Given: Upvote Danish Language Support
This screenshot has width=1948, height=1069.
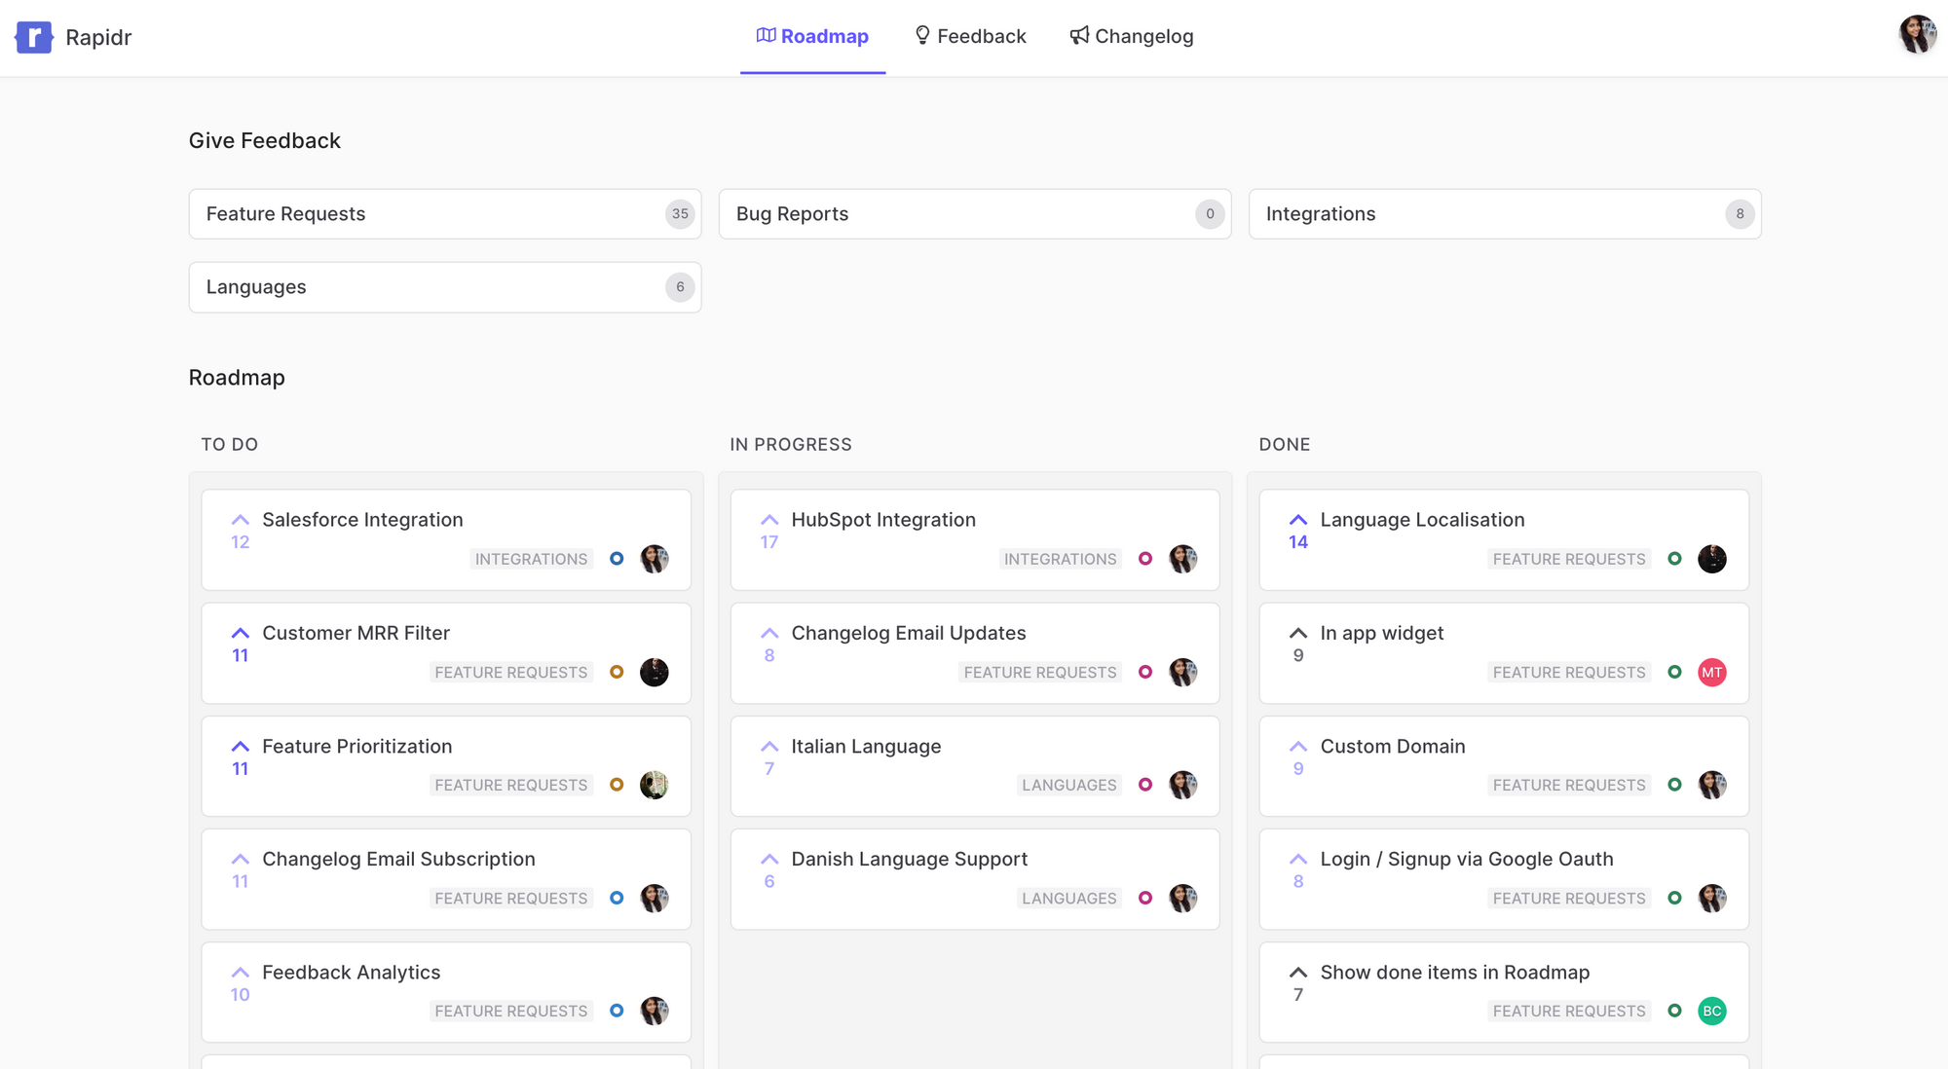Looking at the screenshot, I should click(x=769, y=870).
